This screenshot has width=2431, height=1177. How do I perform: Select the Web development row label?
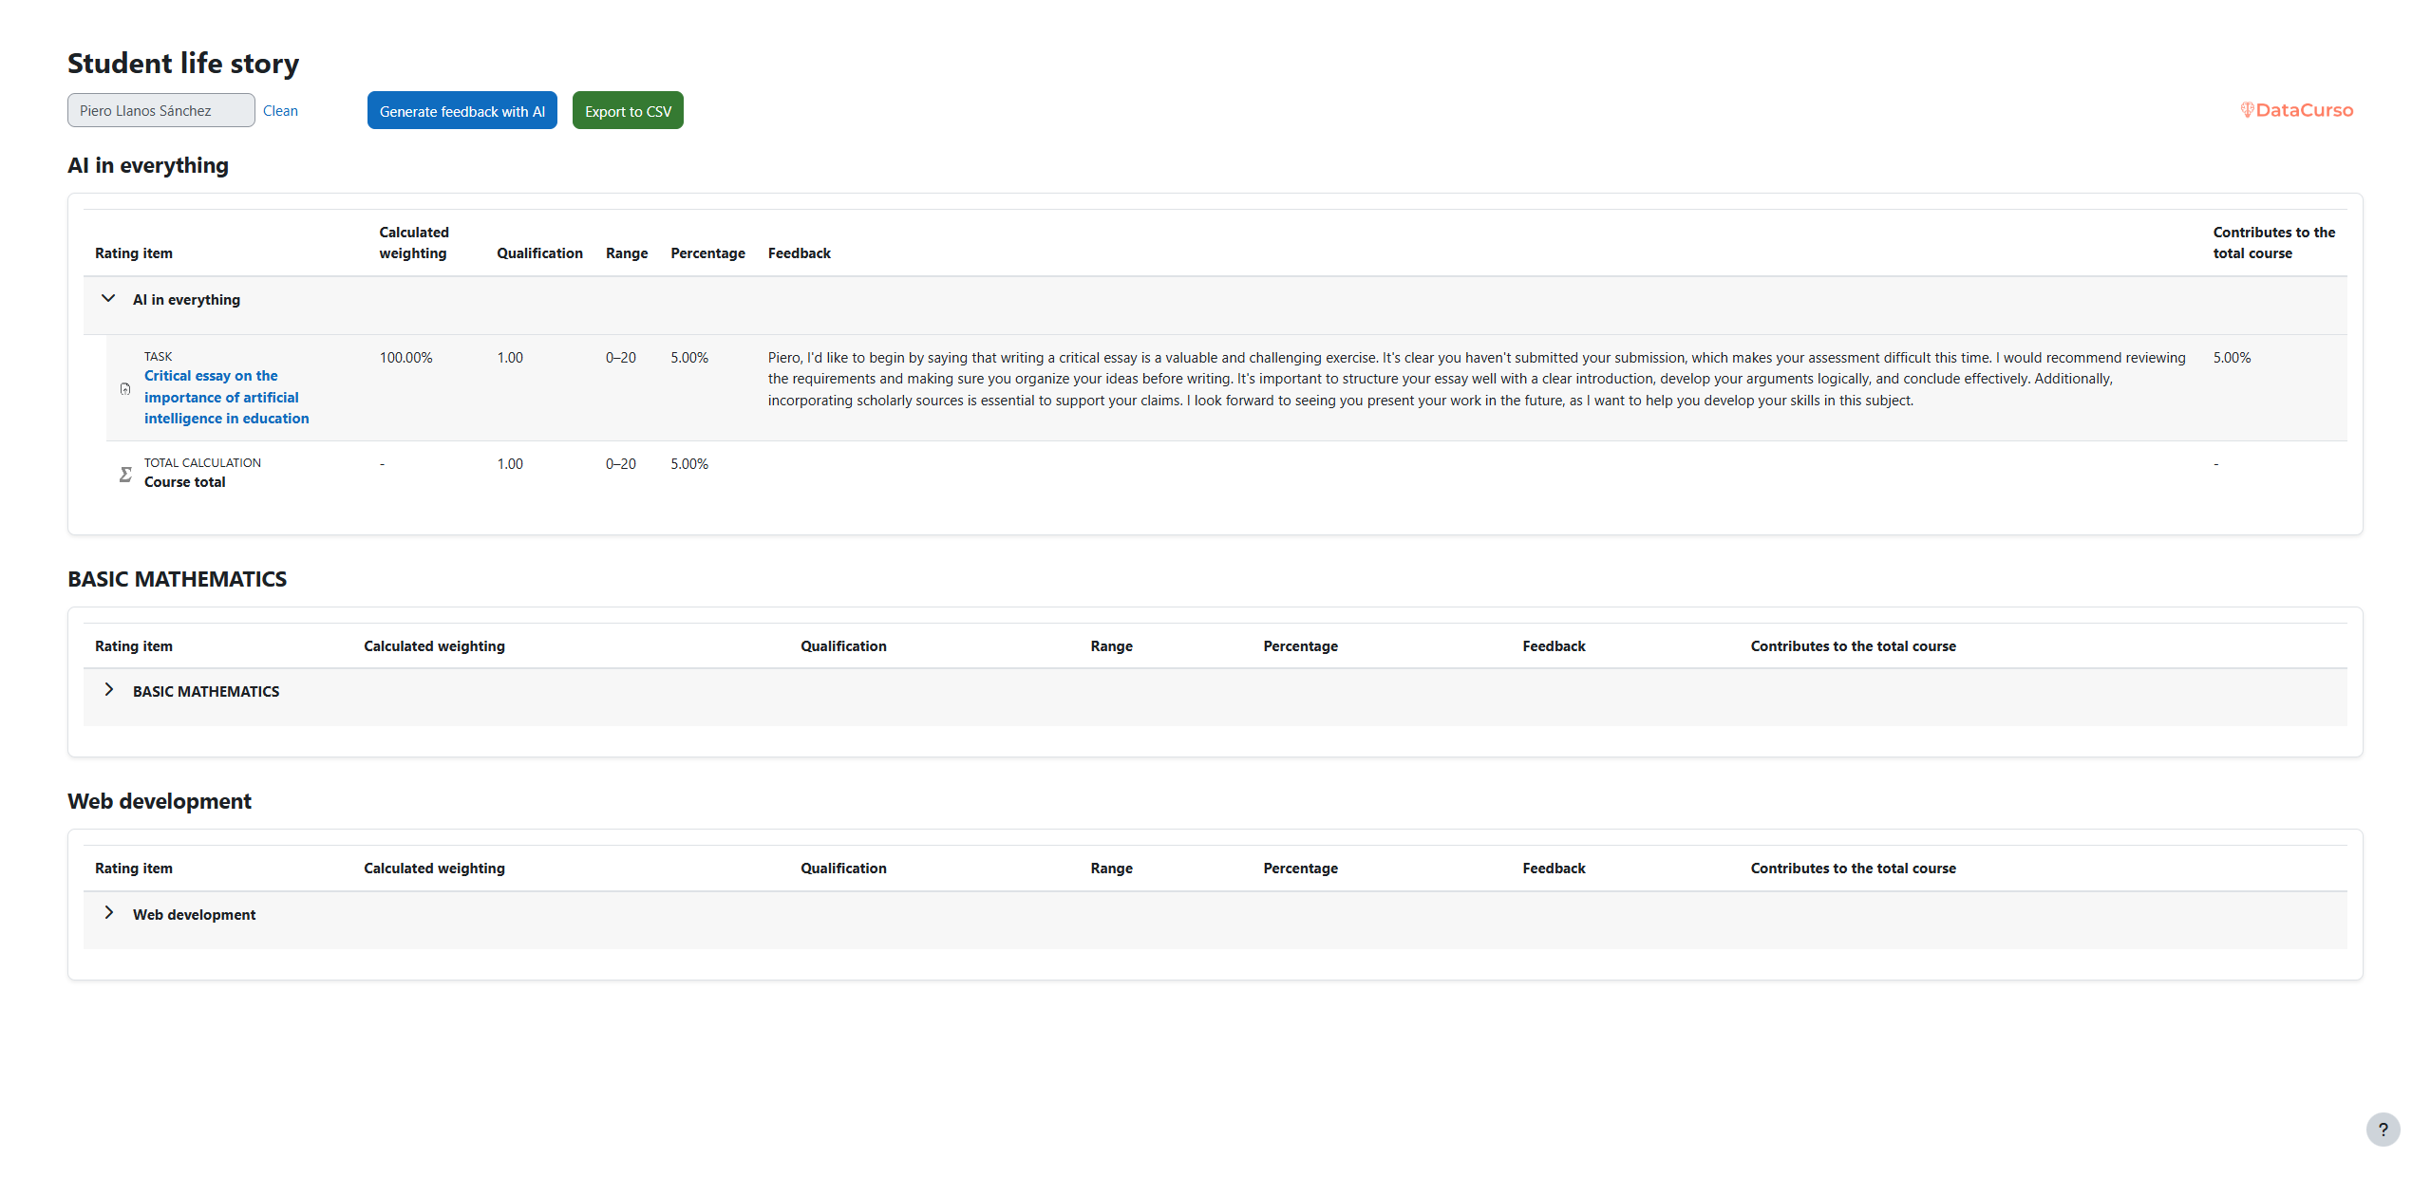click(194, 914)
